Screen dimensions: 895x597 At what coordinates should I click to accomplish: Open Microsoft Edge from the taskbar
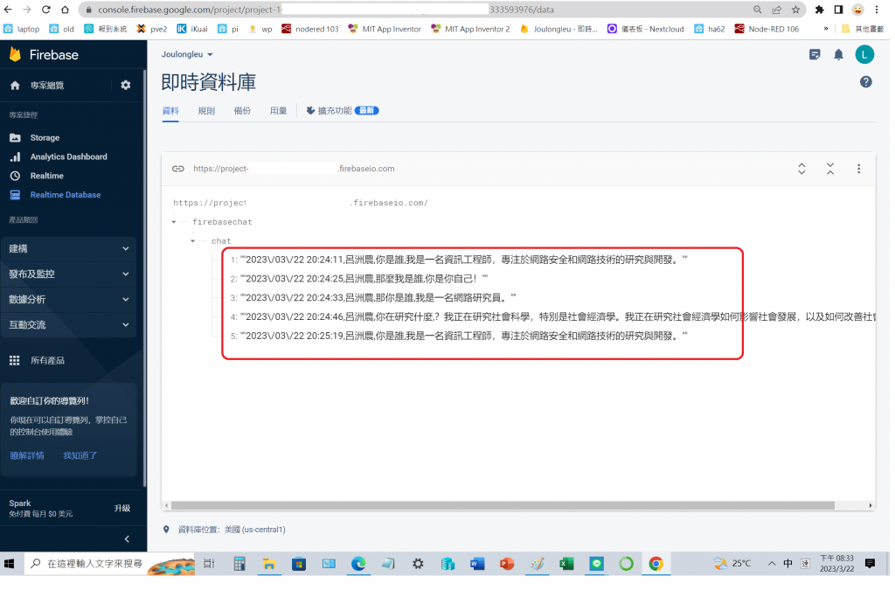pyautogui.click(x=358, y=564)
